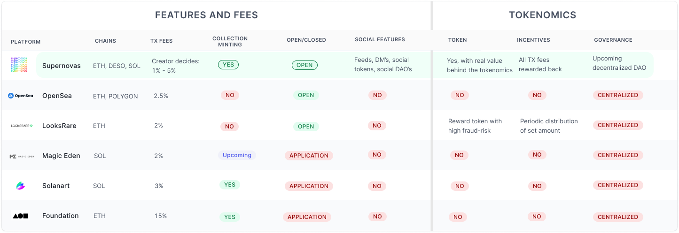Click the Tokenomics section heading
Viewport: 679px width, 233px height.
[x=543, y=15]
